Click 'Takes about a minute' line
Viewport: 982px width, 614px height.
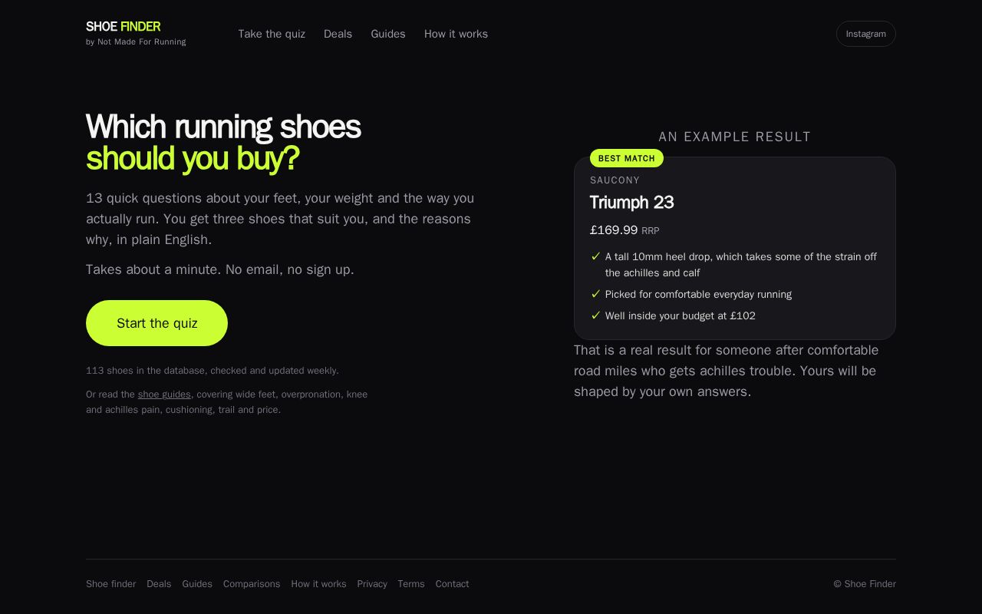(x=220, y=269)
